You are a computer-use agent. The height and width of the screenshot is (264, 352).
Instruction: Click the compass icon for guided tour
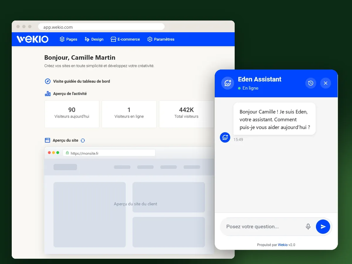click(x=48, y=81)
